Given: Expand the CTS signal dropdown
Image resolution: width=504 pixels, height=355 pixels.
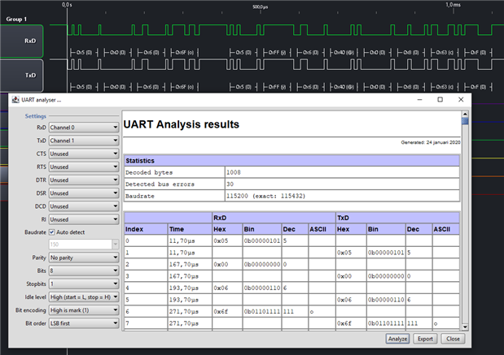Looking at the screenshot, I should pyautogui.click(x=84, y=154).
